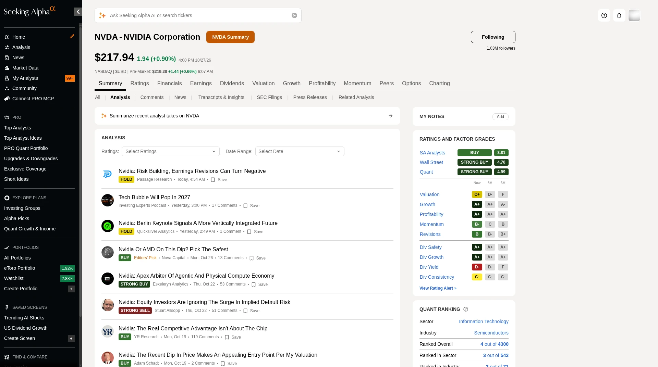Click the plus icon next to Create Screen
Image resolution: width=658 pixels, height=367 pixels.
pos(71,339)
